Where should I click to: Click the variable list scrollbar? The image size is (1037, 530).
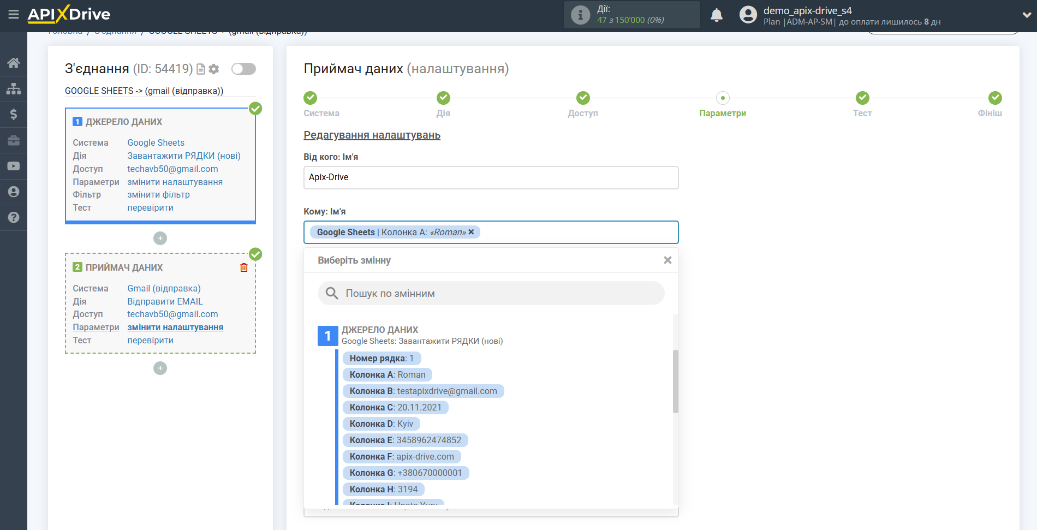(676, 381)
